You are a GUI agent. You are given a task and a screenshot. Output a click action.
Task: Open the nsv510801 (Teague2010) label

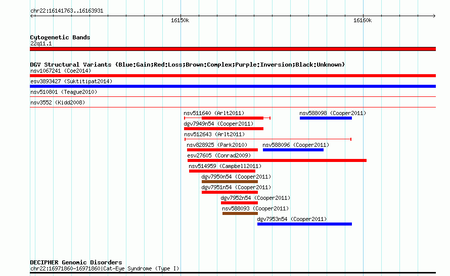pyautogui.click(x=64, y=92)
